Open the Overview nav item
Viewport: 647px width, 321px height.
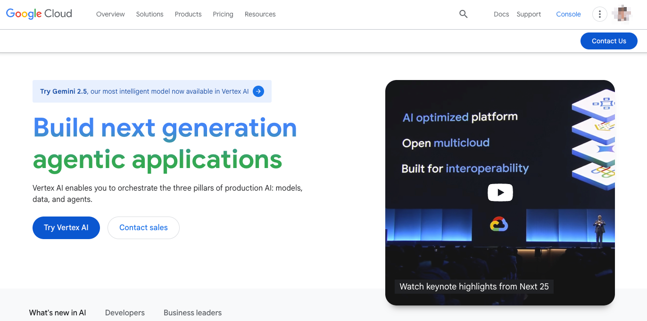coord(110,14)
